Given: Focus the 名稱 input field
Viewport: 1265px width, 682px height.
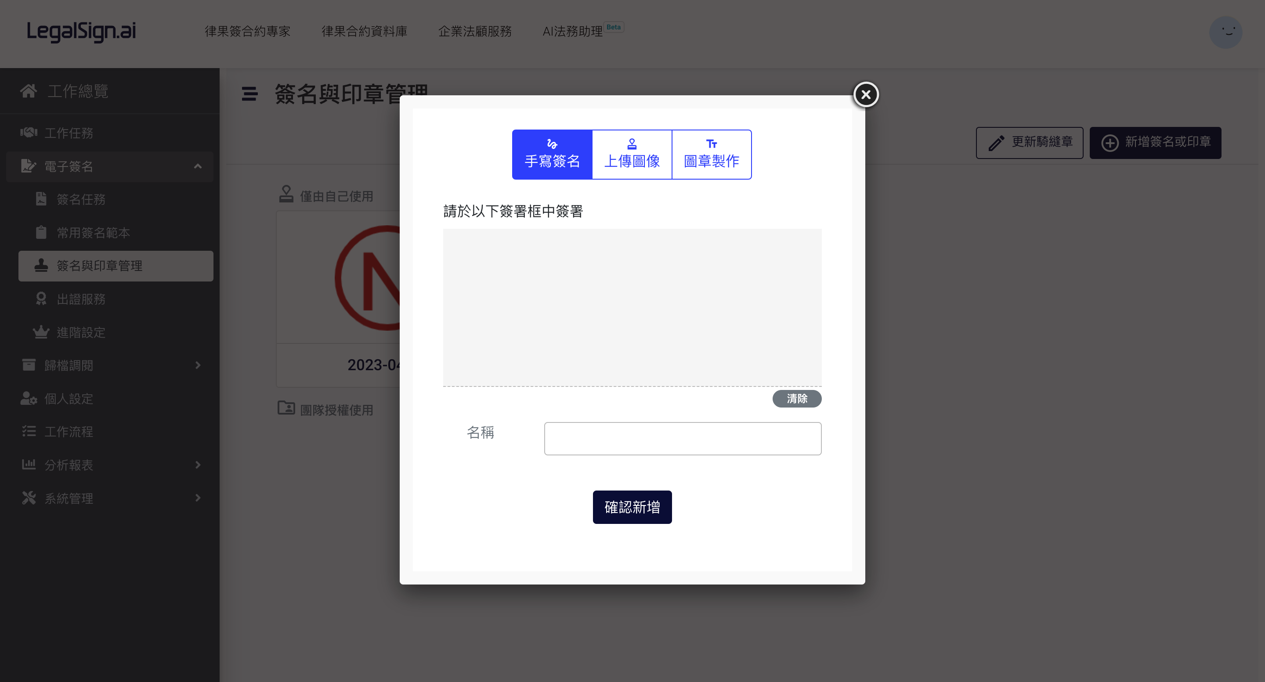Looking at the screenshot, I should (683, 438).
